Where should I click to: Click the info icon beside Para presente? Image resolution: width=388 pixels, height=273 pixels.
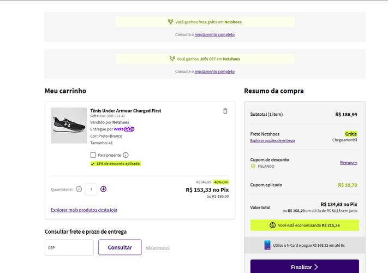click(126, 155)
